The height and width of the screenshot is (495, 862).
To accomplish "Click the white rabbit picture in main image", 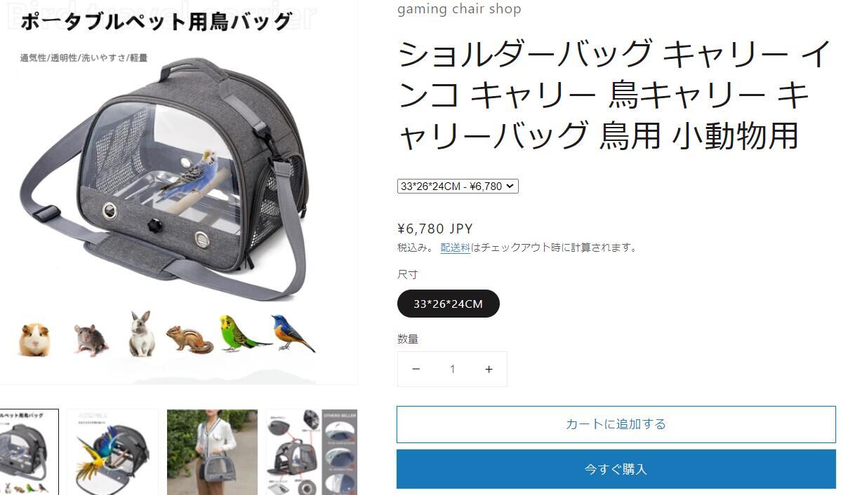I will click(x=142, y=334).
